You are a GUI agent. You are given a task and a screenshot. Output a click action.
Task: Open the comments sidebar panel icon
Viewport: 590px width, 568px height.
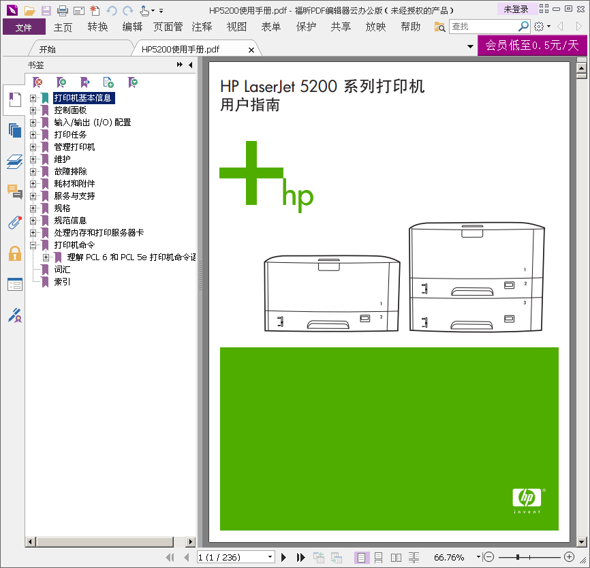[15, 191]
